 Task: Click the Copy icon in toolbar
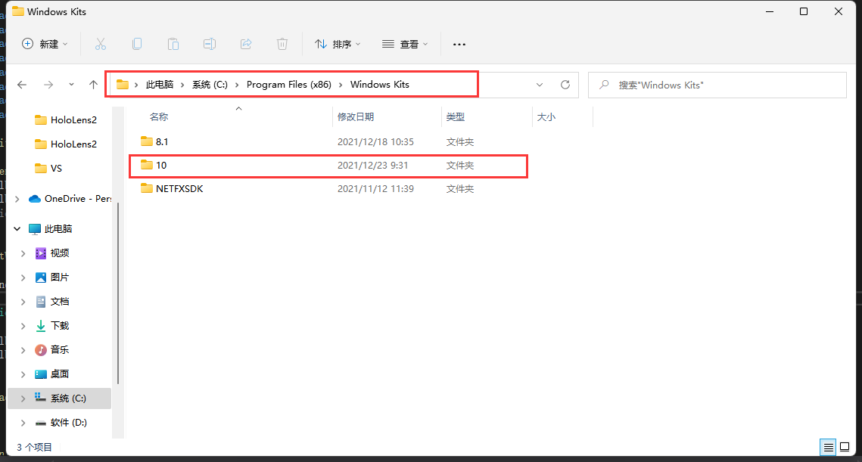[137, 44]
